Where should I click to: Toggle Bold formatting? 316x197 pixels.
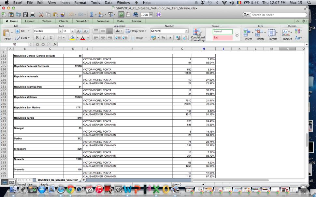(37, 38)
